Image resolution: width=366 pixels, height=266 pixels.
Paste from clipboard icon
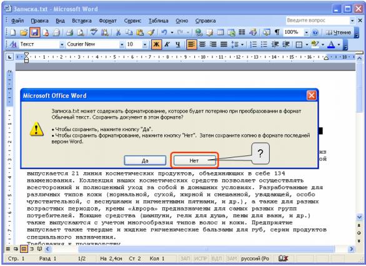[139, 32]
